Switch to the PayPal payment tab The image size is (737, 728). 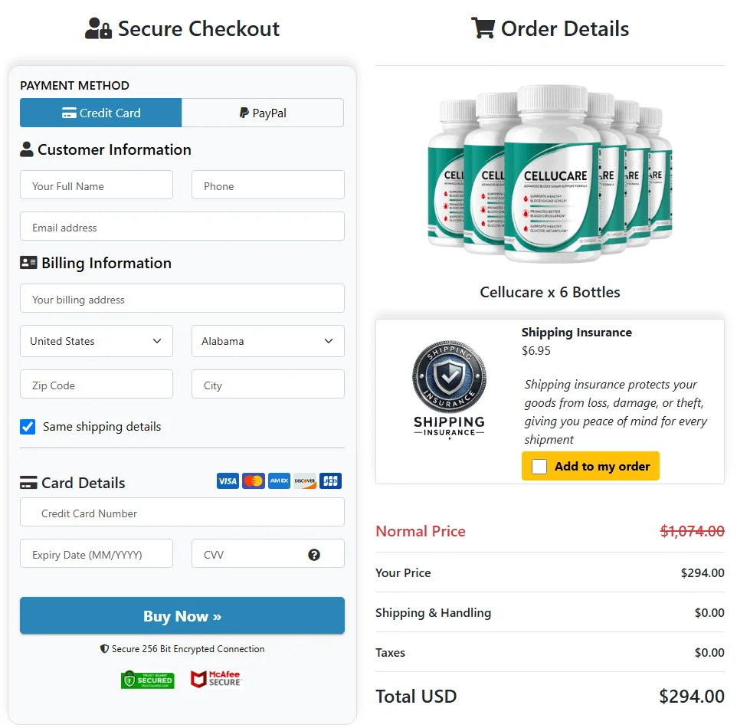pyautogui.click(x=263, y=113)
